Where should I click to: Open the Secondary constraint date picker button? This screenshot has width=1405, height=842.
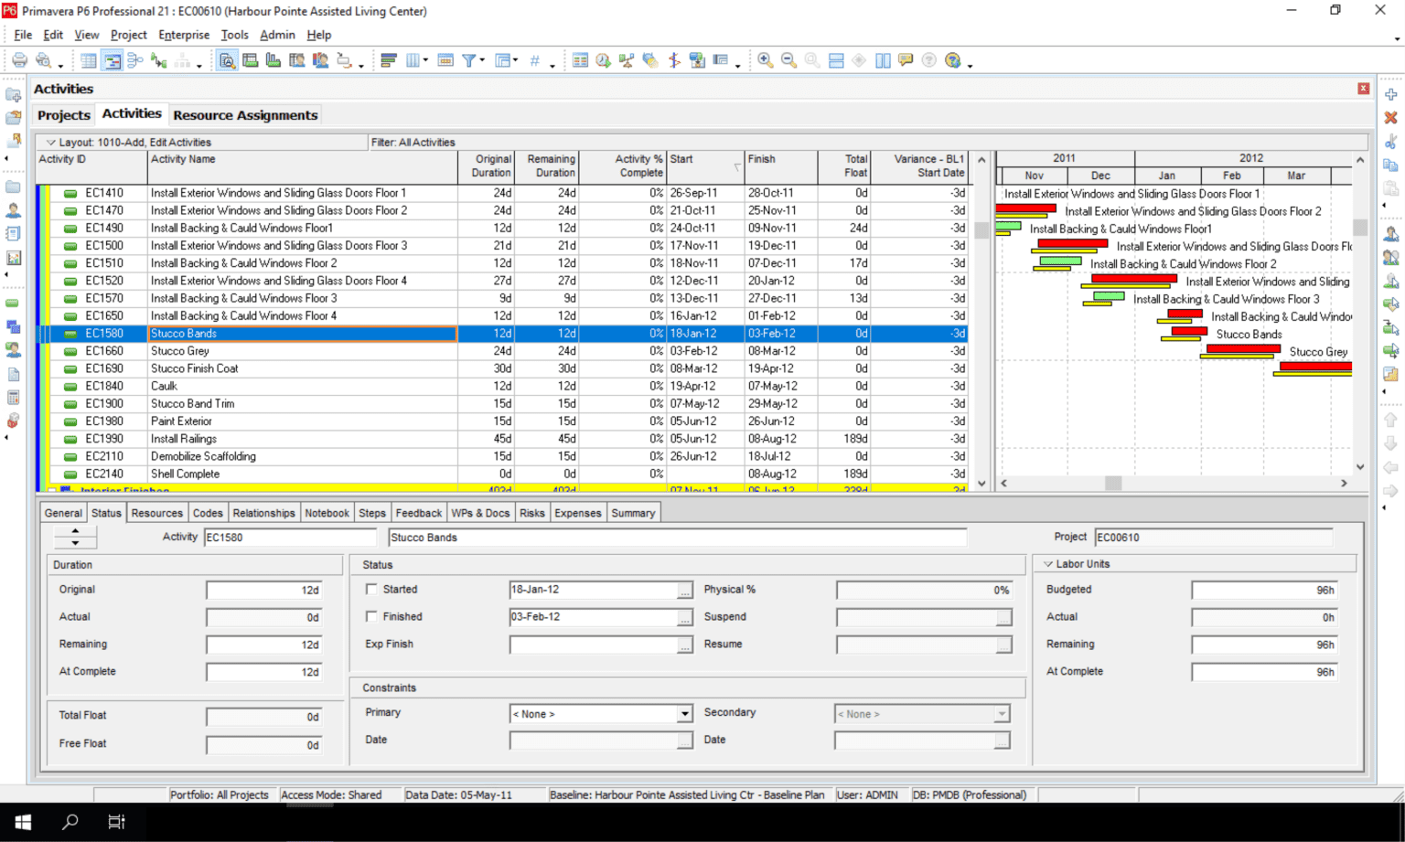click(1004, 741)
